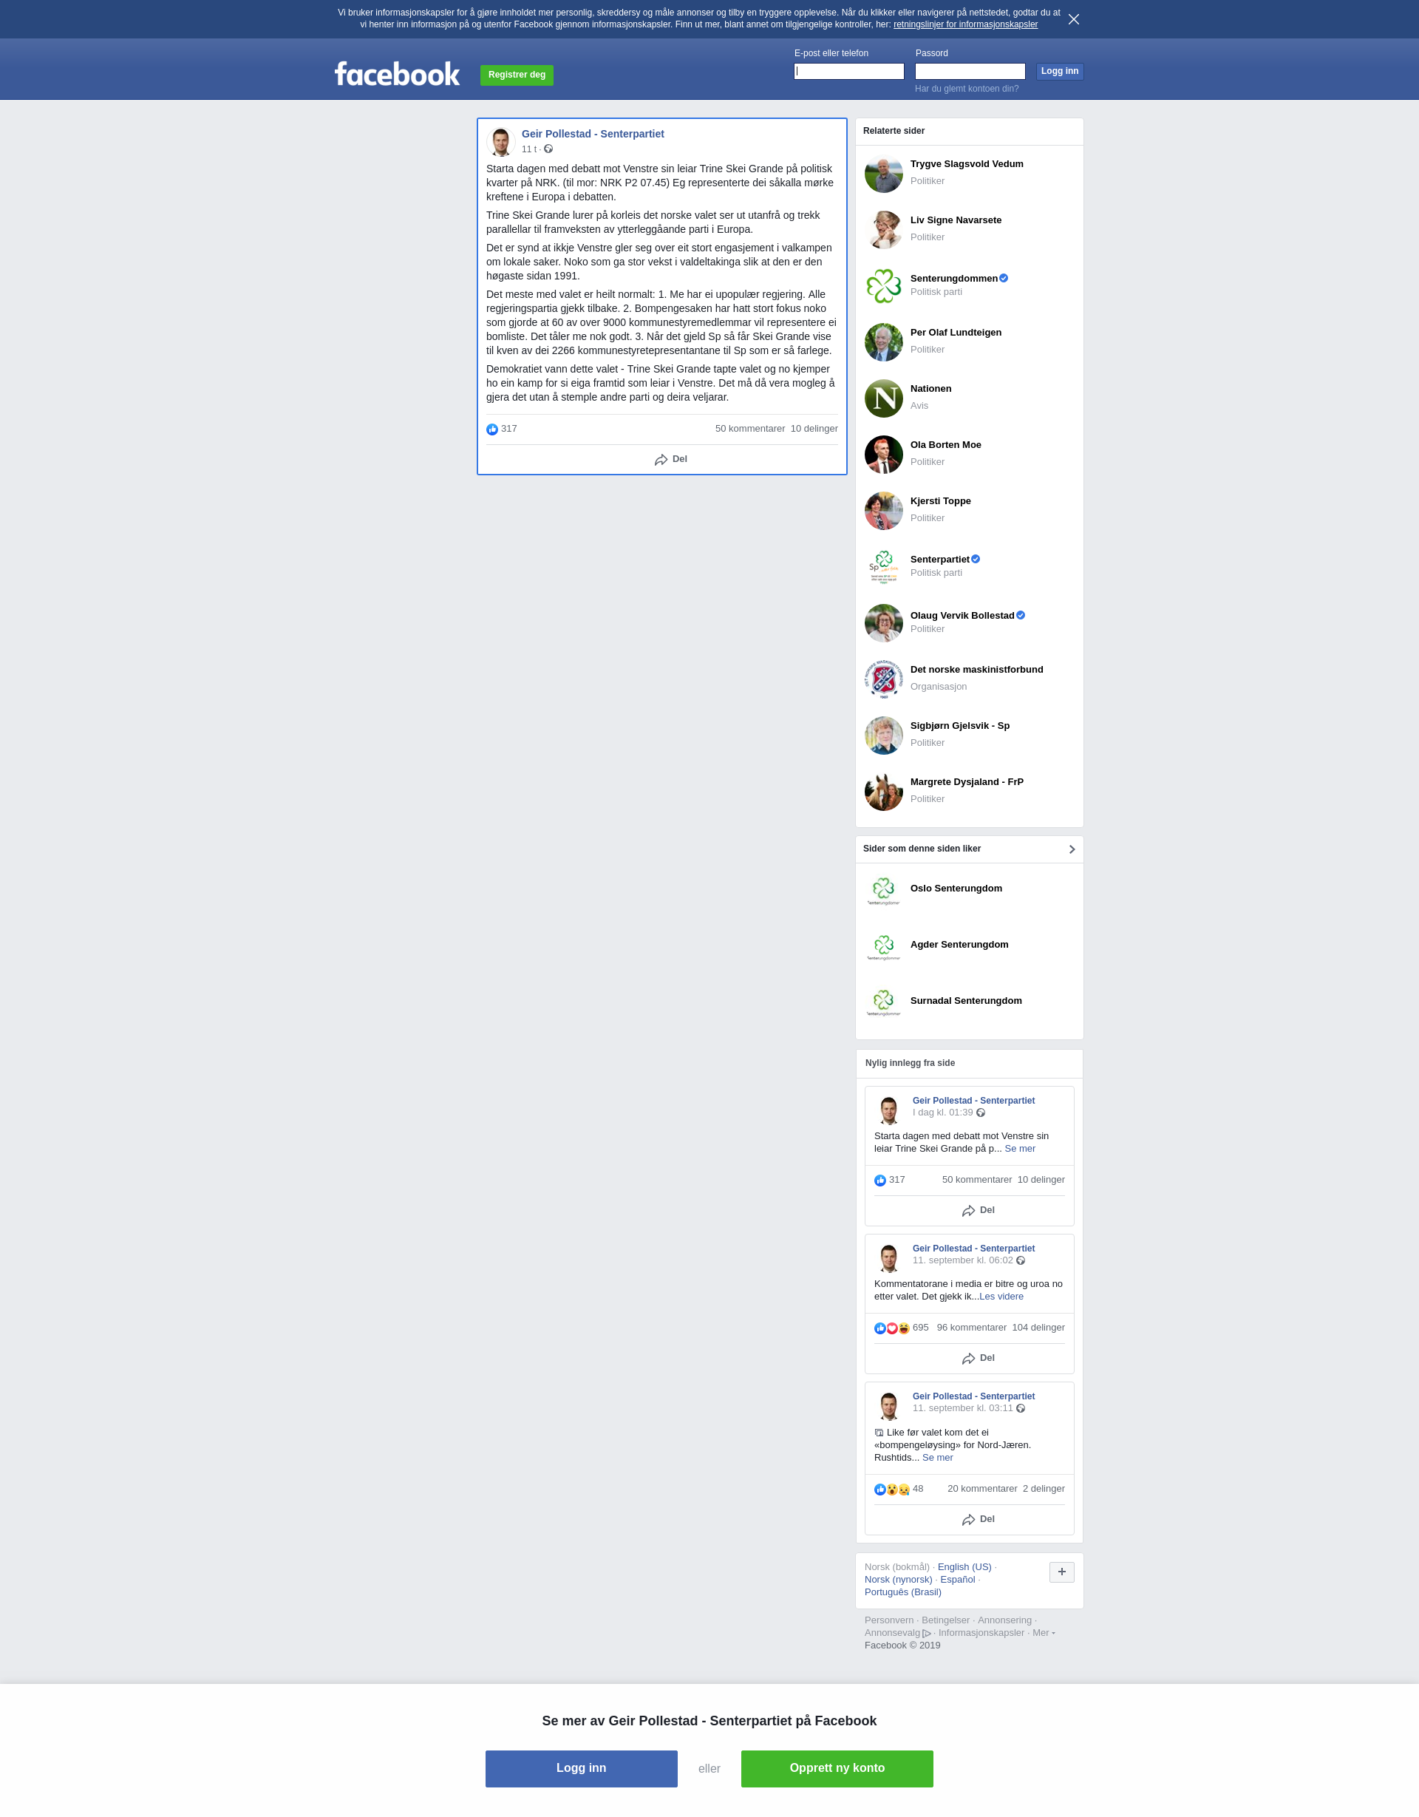Open the Senterungdommen clover logo
The image size is (1419, 1817).
pyautogui.click(x=883, y=286)
